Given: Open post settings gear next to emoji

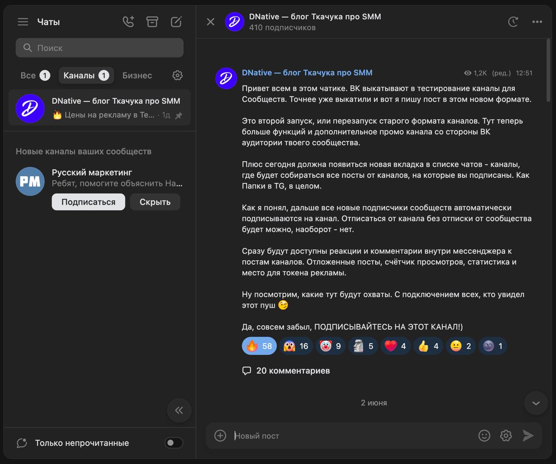Looking at the screenshot, I should pos(506,435).
